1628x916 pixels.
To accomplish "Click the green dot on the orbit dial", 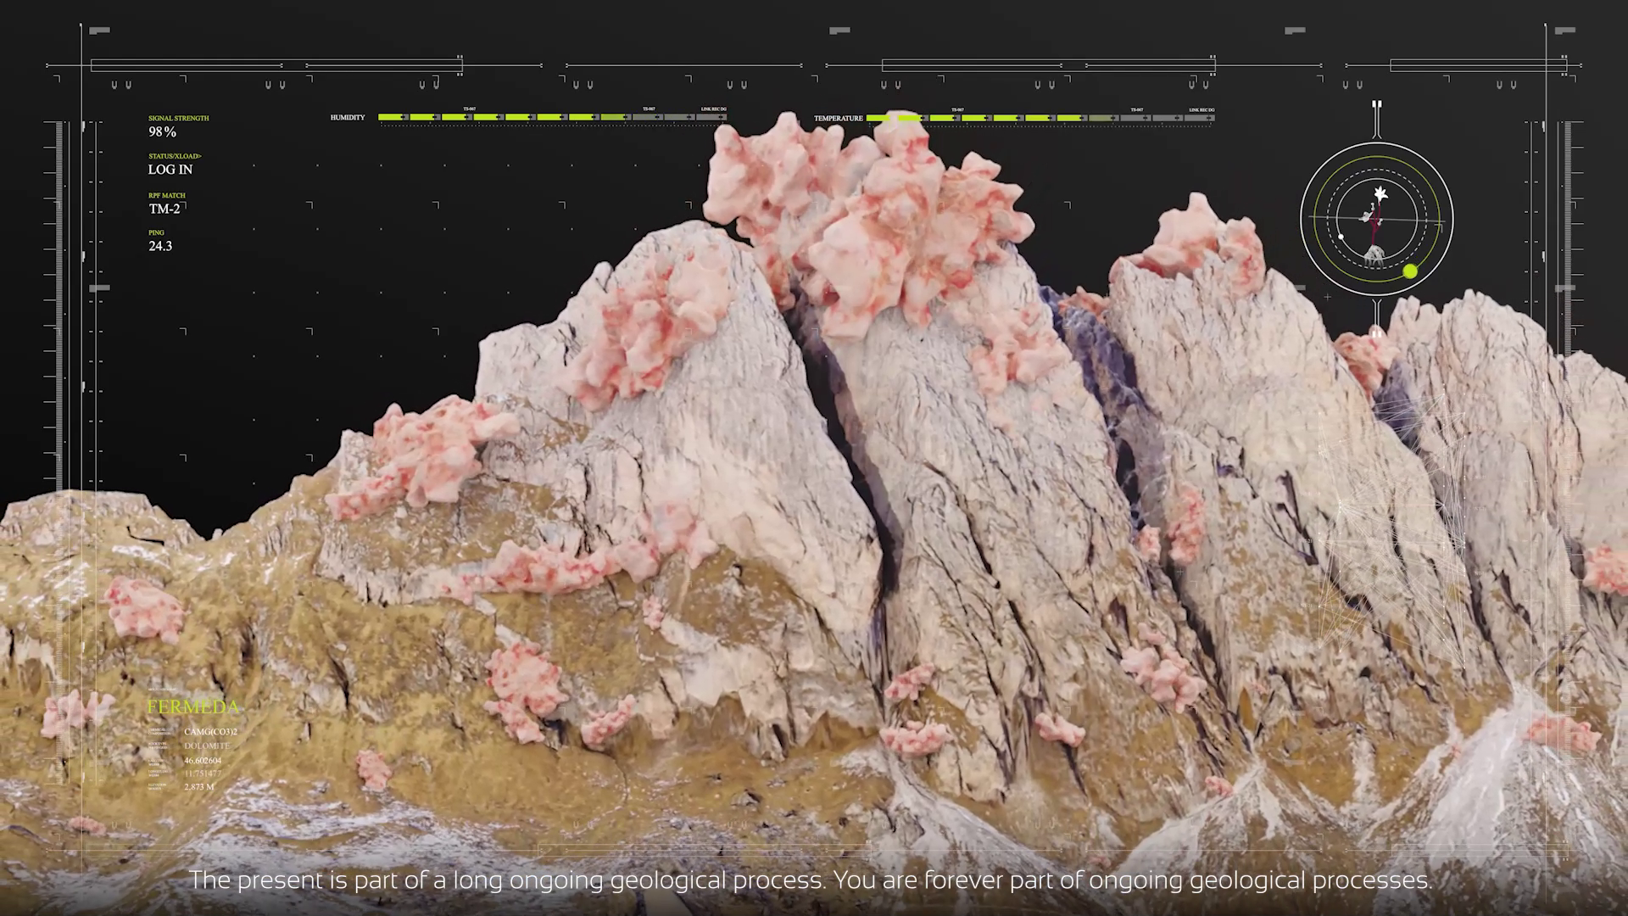I will click(1410, 271).
